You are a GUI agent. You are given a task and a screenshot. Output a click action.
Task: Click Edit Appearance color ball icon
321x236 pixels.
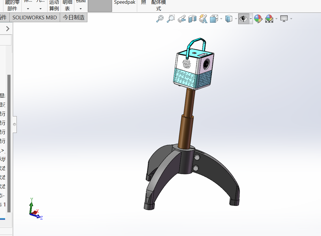pos(258,18)
